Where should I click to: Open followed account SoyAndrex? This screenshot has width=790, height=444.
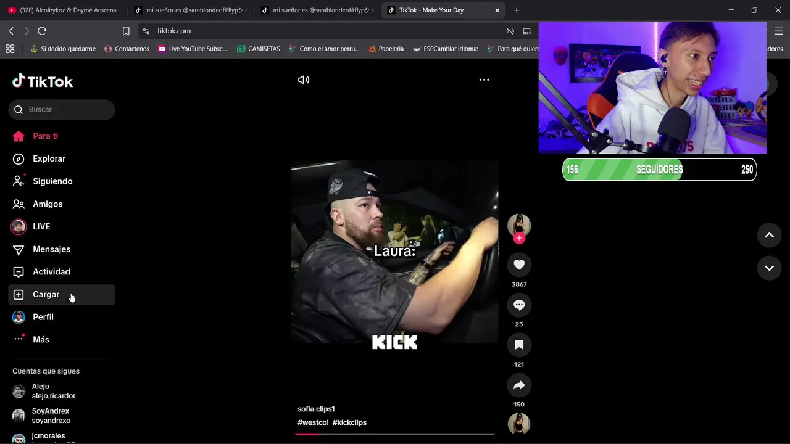pos(60,416)
